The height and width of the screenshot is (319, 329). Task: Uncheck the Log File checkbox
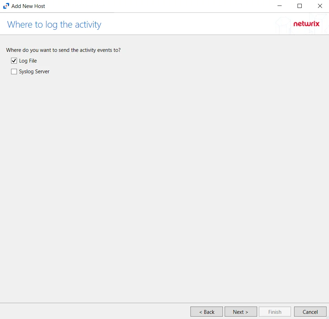(x=14, y=61)
